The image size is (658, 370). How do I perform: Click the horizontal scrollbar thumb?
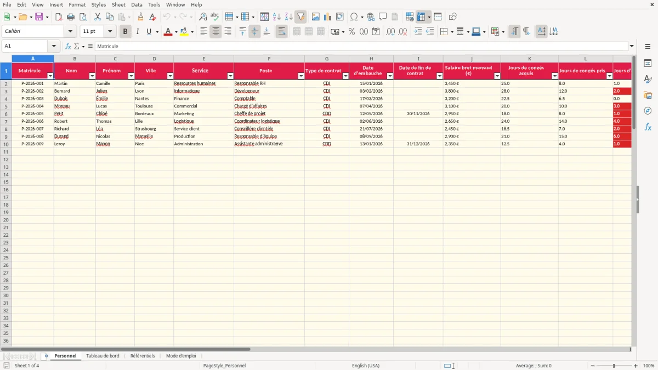click(x=126, y=349)
